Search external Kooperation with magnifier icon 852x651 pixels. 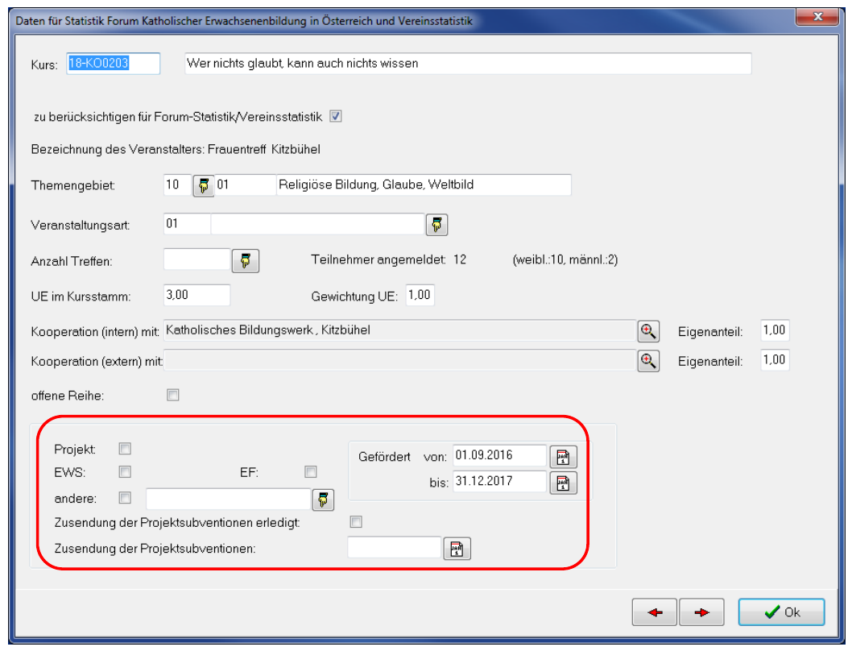pos(648,361)
